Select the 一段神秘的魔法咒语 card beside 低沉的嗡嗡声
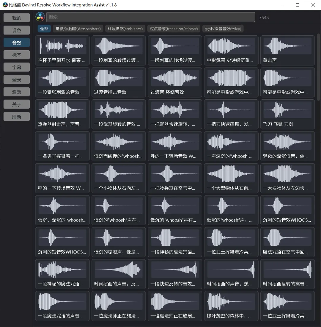This screenshot has height=327, width=321. tap(175, 242)
